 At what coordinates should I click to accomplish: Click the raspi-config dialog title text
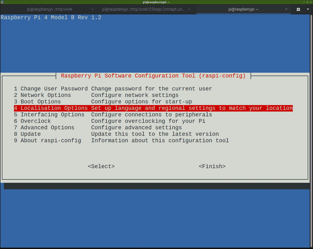pos(153,76)
